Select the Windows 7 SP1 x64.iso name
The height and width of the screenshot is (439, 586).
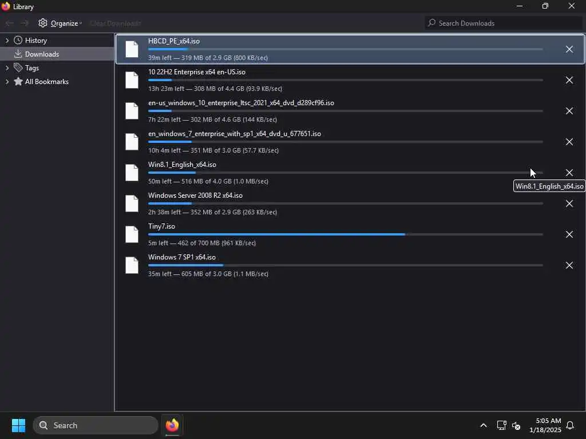pyautogui.click(x=181, y=257)
